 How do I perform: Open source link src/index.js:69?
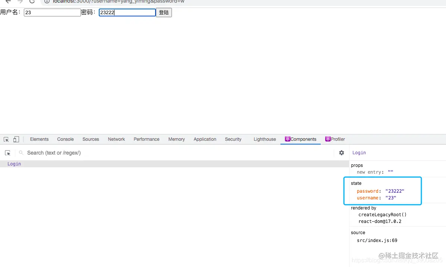pyautogui.click(x=377, y=240)
